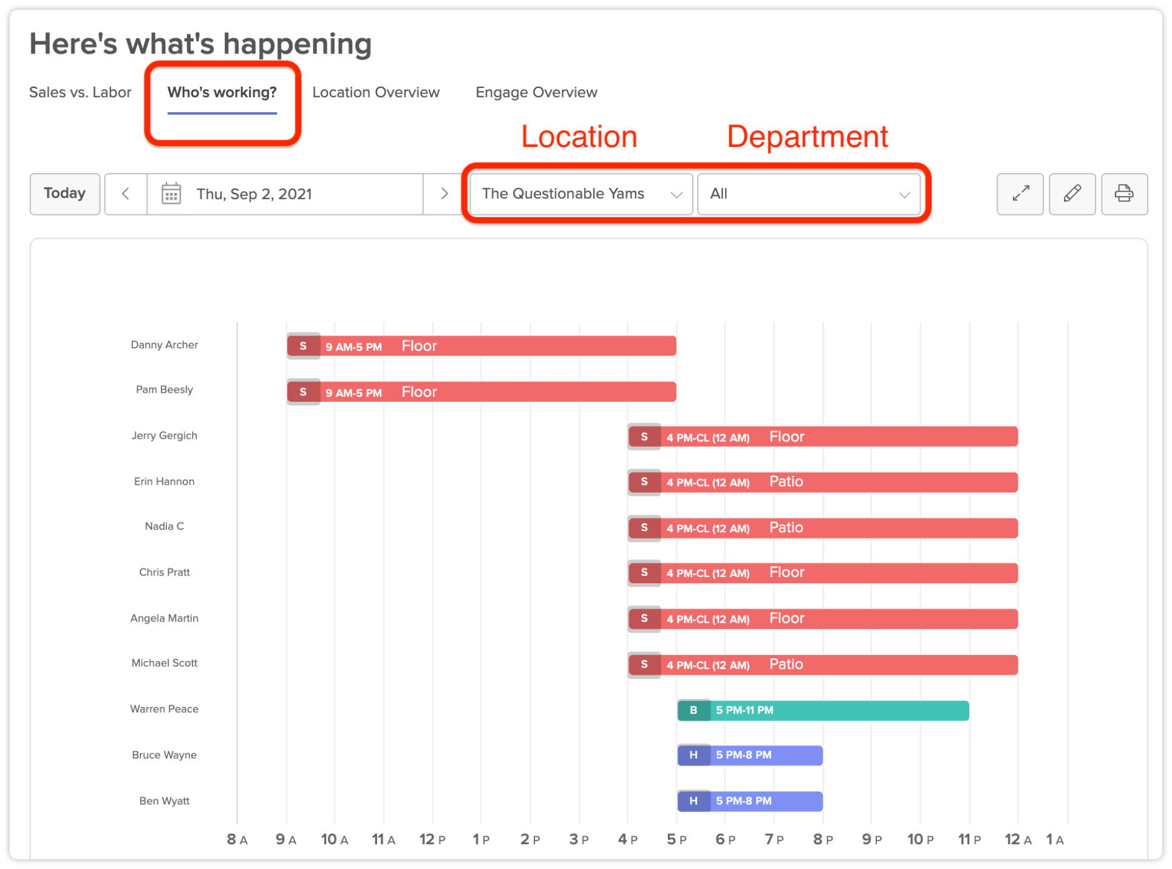Click the Today button

[65, 194]
